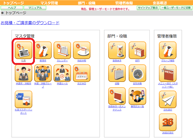Open the 部門 binders icon
The image size is (193, 138).
[x=137, y=50]
